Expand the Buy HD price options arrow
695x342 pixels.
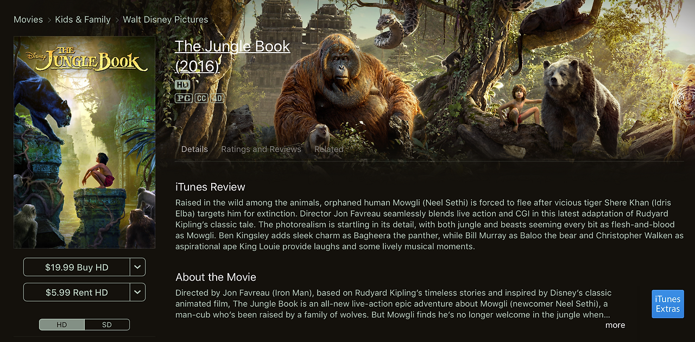pos(138,267)
